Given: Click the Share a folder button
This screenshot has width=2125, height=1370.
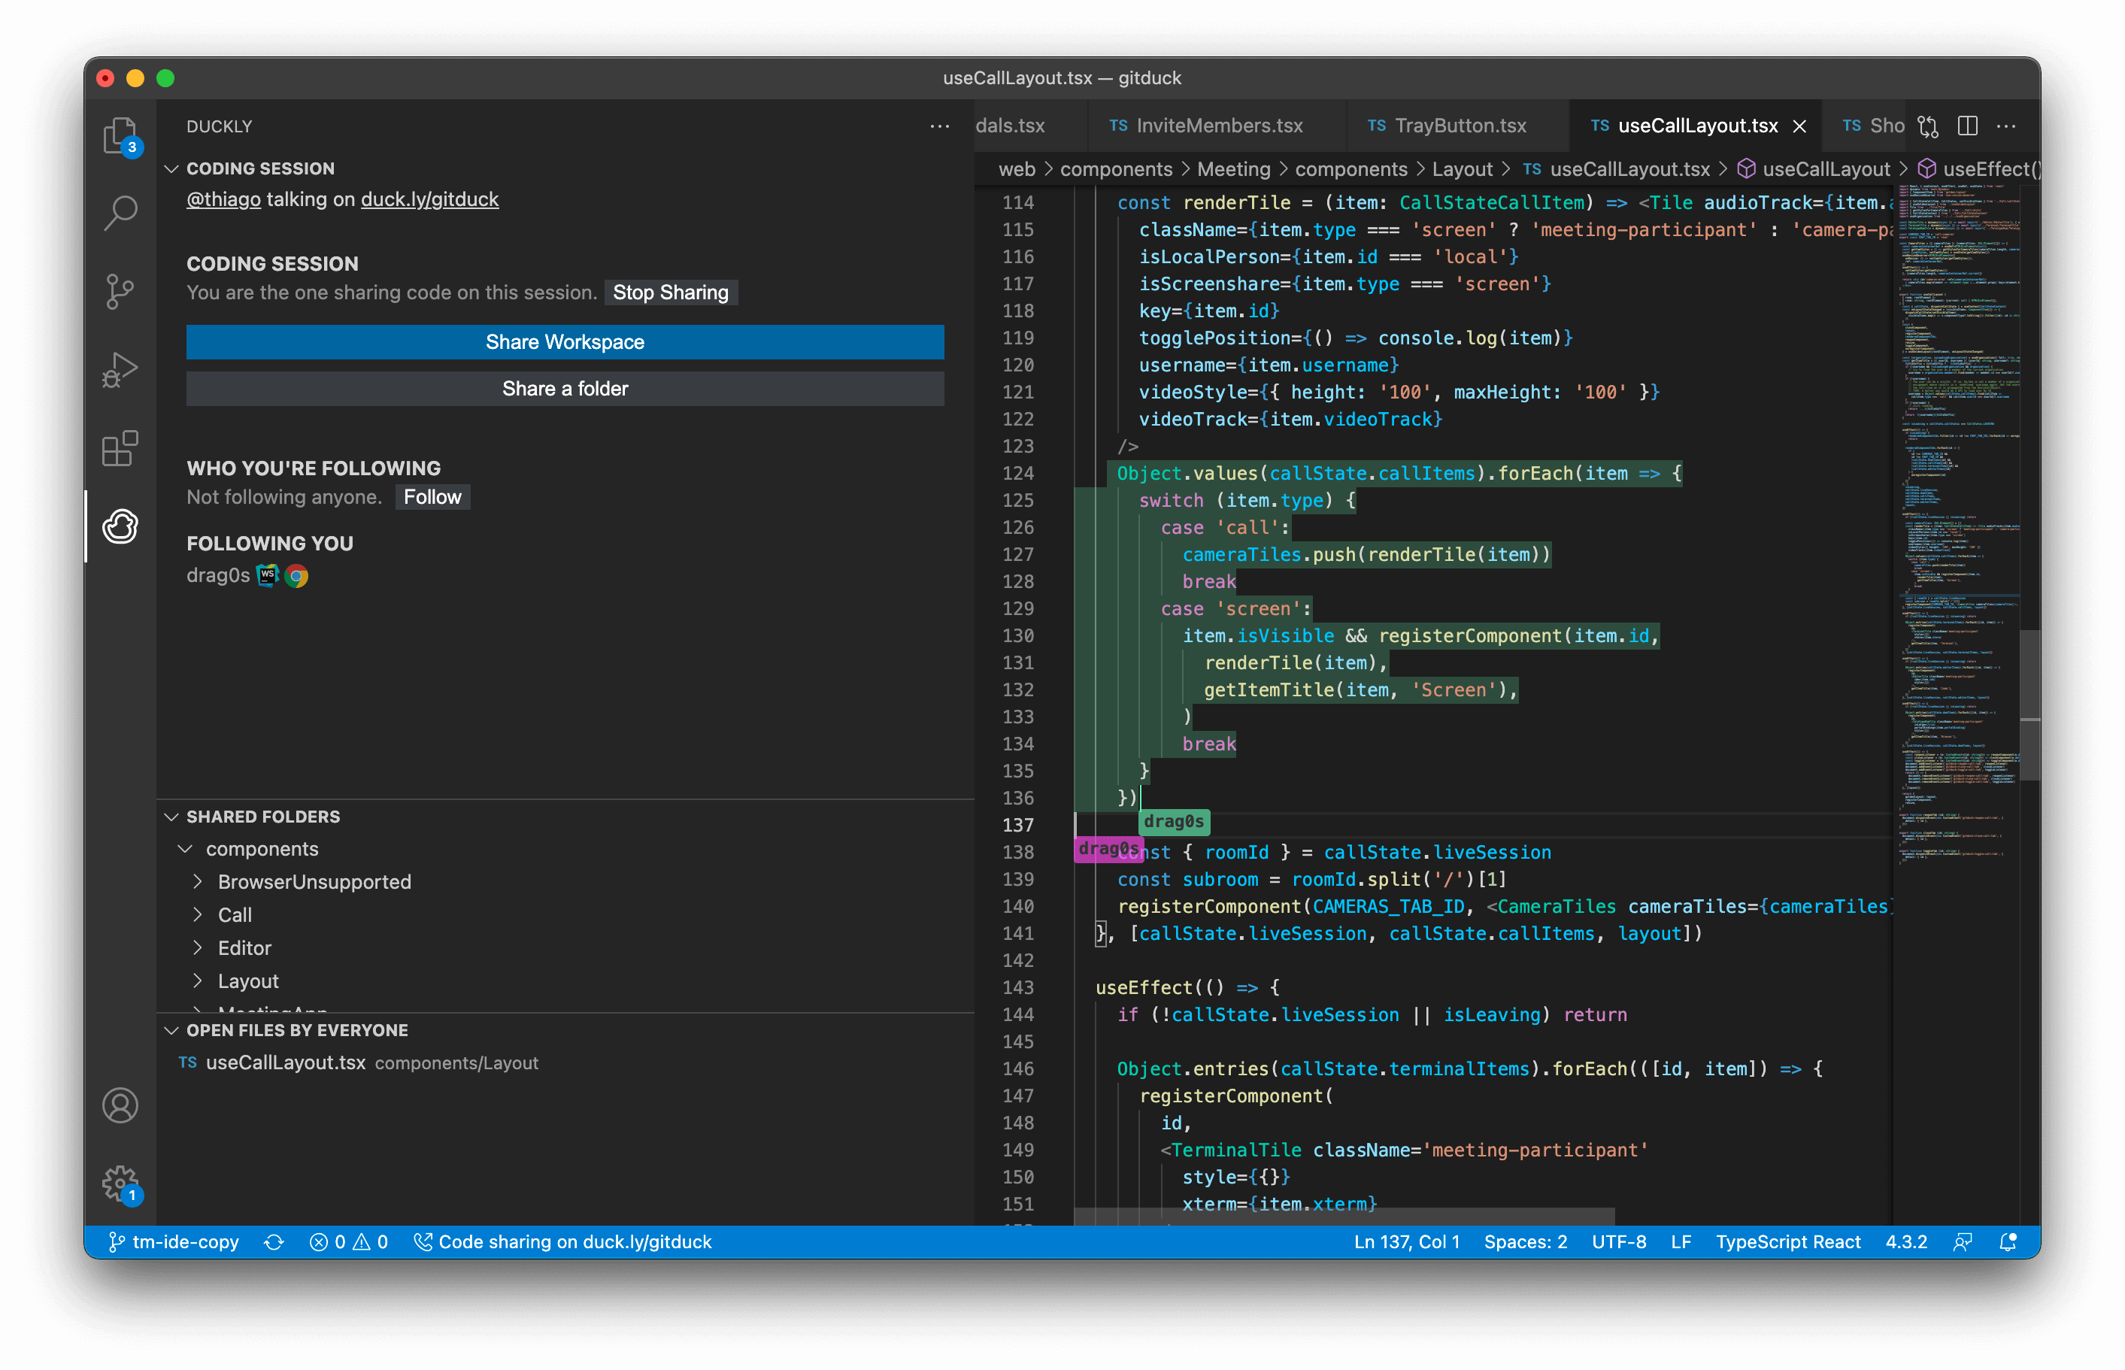Looking at the screenshot, I should point(565,389).
